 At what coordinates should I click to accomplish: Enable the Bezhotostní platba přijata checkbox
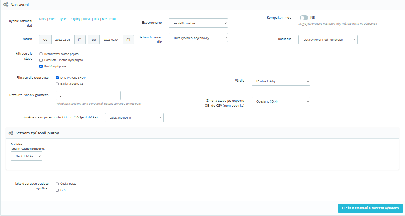point(41,54)
